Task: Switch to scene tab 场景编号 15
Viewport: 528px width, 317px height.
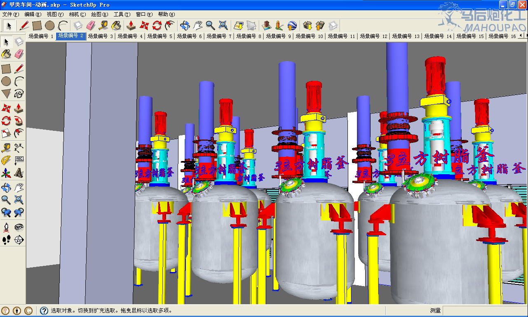Action: (470, 36)
